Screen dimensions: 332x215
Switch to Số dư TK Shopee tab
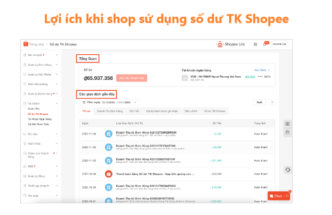(215, 111)
